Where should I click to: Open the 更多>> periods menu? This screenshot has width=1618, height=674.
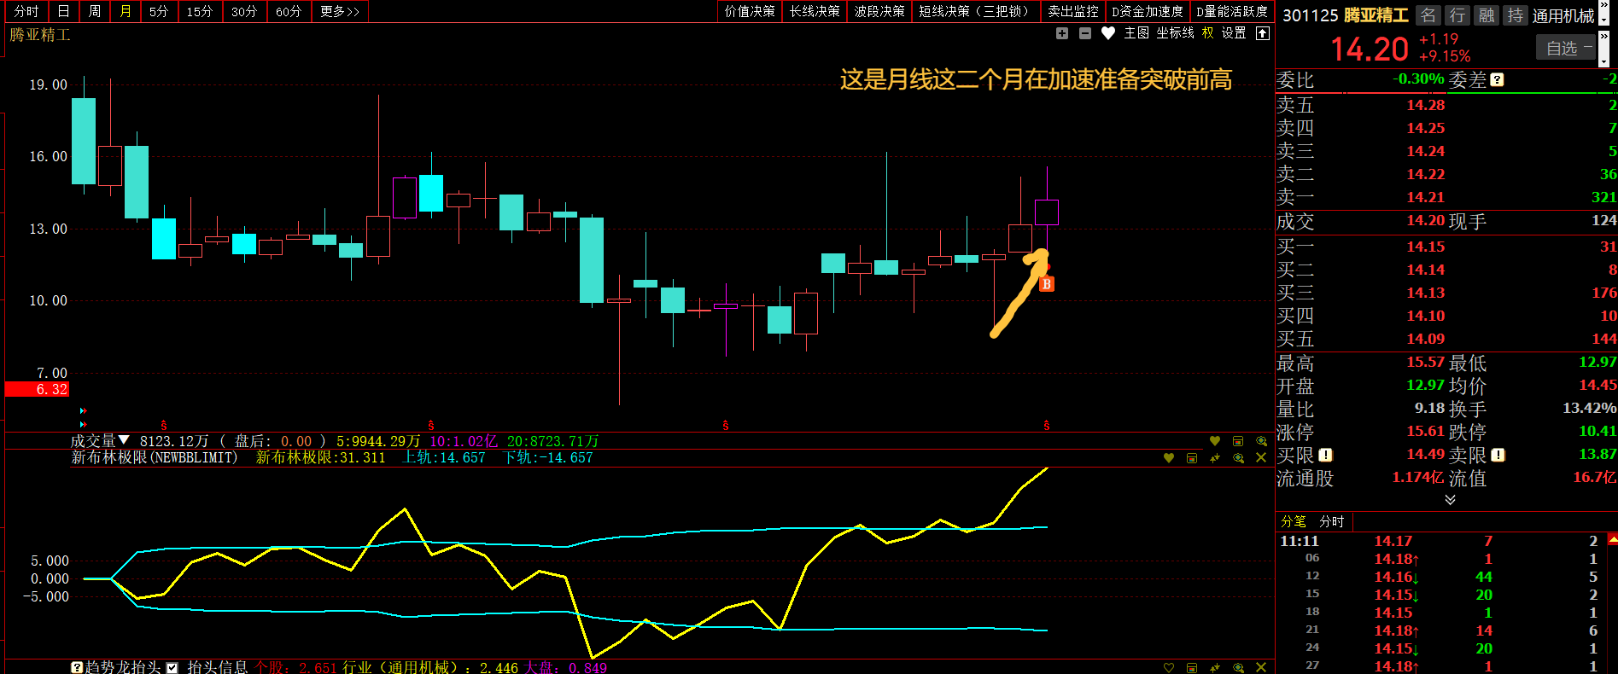tap(340, 12)
